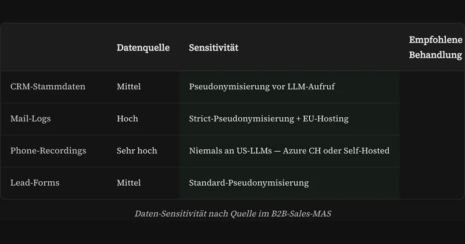This screenshot has height=244, width=465.
Task: Click empty cell right of Niemals an US-LLMs
Action: [x=432, y=151]
